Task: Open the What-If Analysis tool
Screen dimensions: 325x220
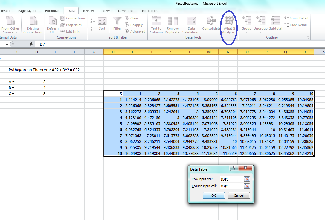Action: coord(229,25)
